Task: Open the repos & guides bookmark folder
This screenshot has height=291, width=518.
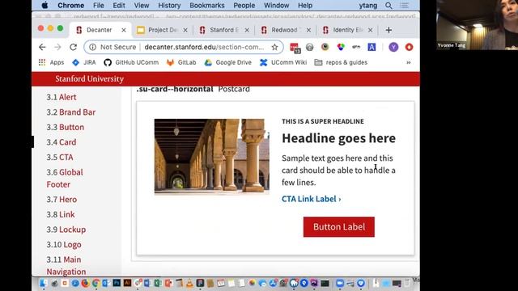Action: [x=341, y=62]
